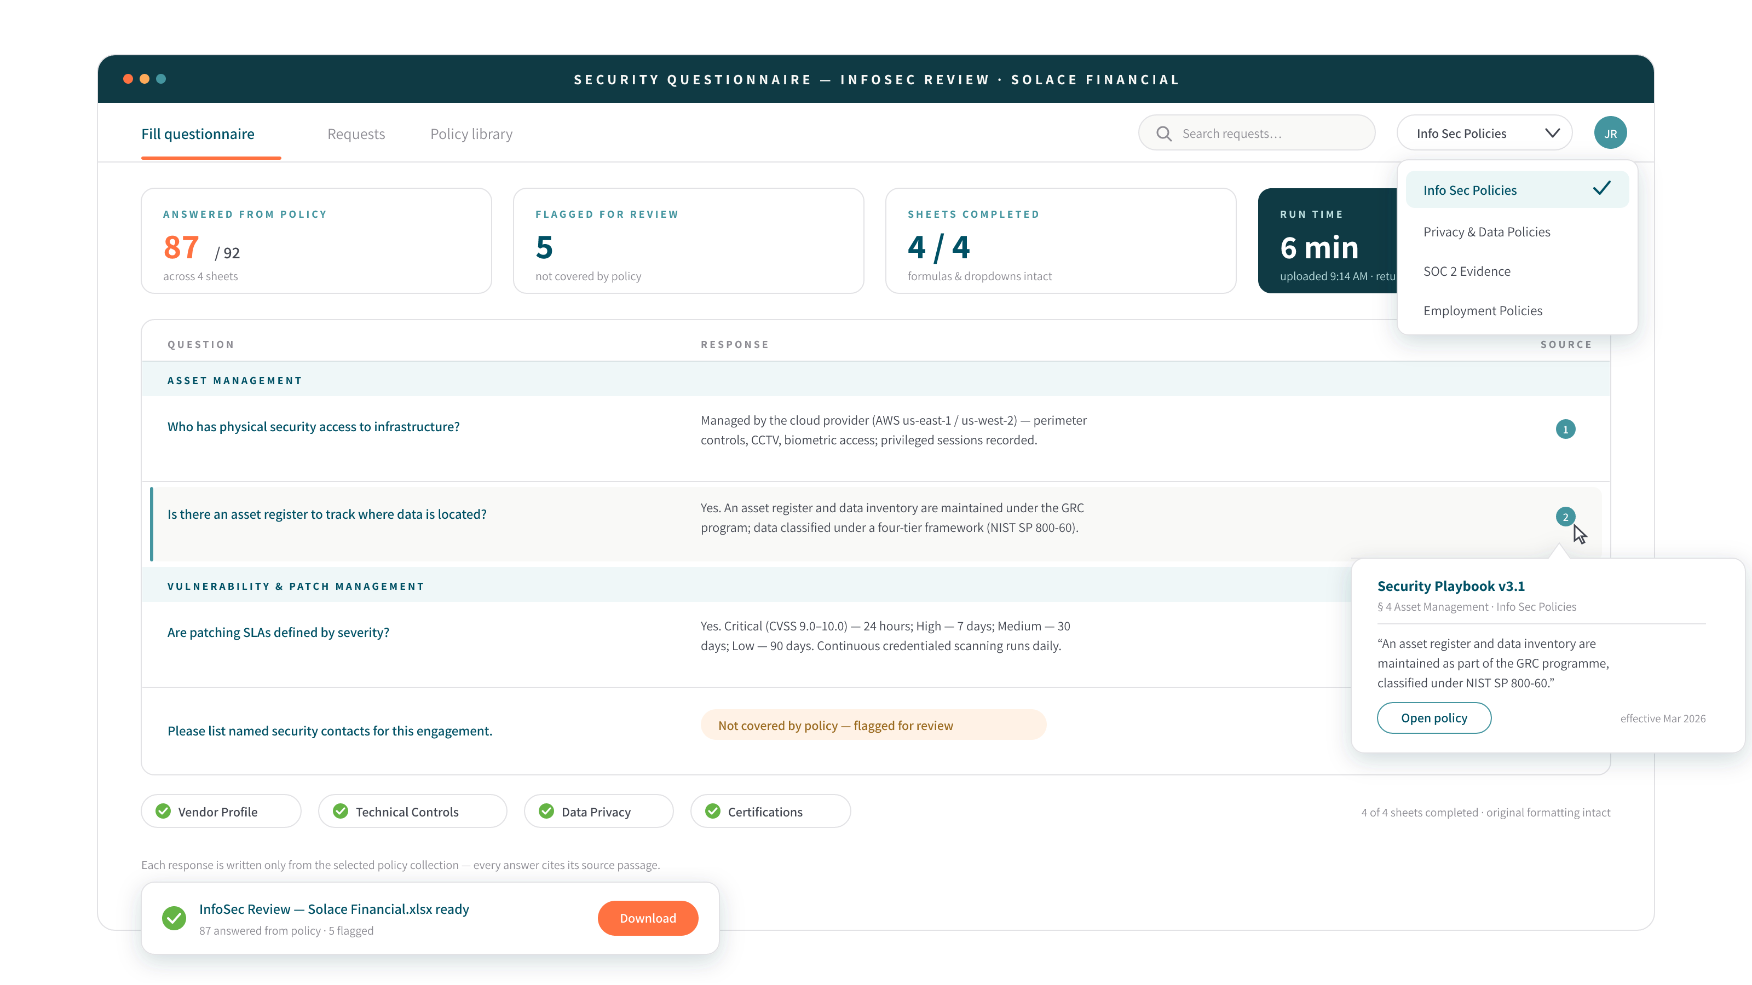Click the Run Time card
The width and height of the screenshot is (1752, 985).
1328,241
